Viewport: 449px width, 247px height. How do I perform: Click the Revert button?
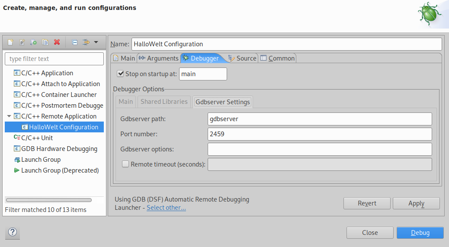(367, 203)
